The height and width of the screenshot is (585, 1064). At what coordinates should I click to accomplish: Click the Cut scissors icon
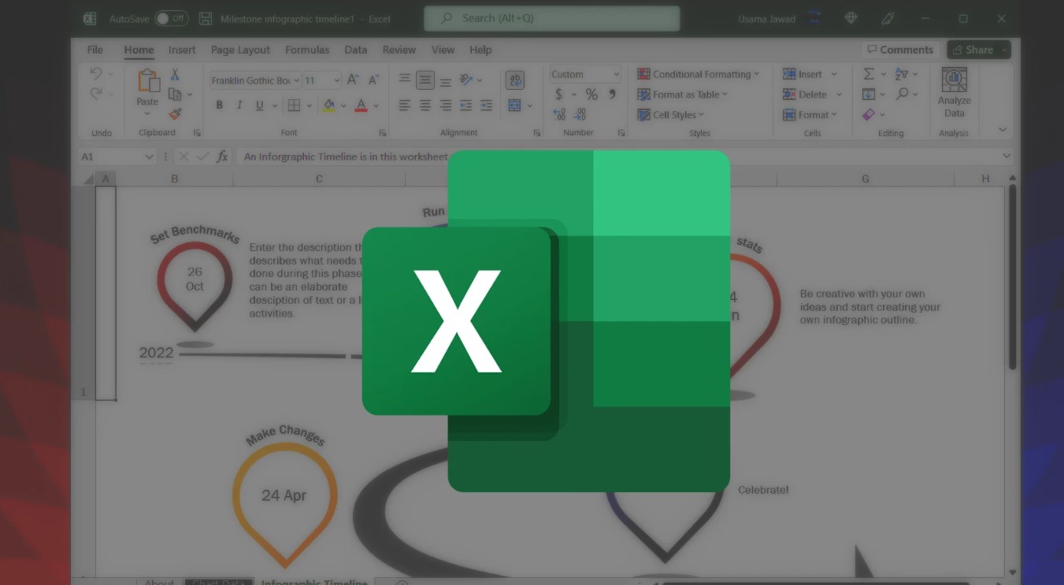(x=175, y=75)
